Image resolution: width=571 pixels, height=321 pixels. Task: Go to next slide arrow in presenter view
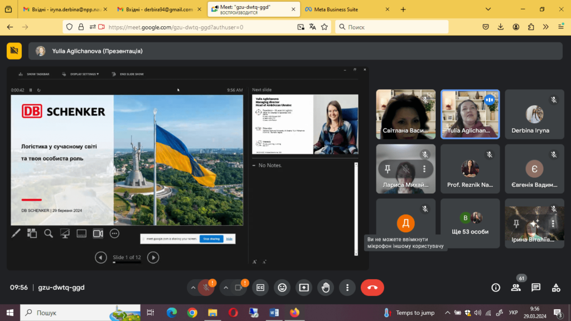pyautogui.click(x=153, y=257)
